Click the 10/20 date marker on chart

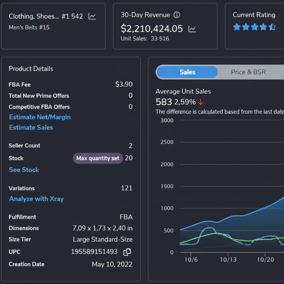click(266, 260)
